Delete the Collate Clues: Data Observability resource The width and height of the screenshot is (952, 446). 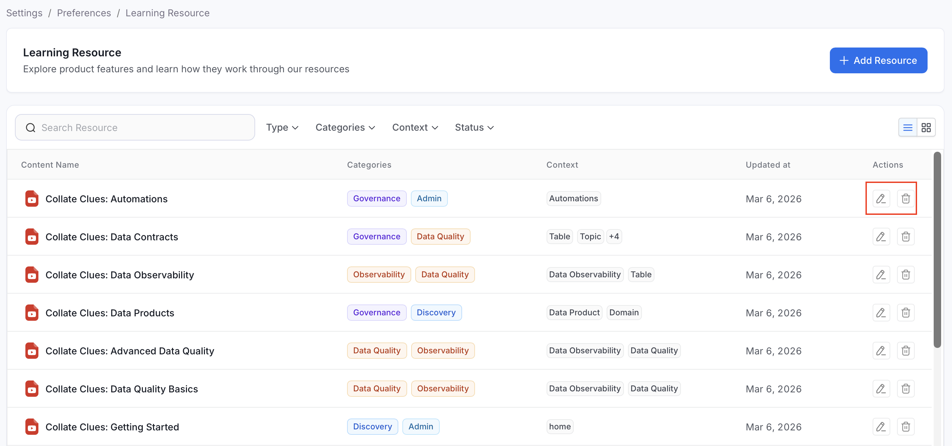(x=906, y=275)
